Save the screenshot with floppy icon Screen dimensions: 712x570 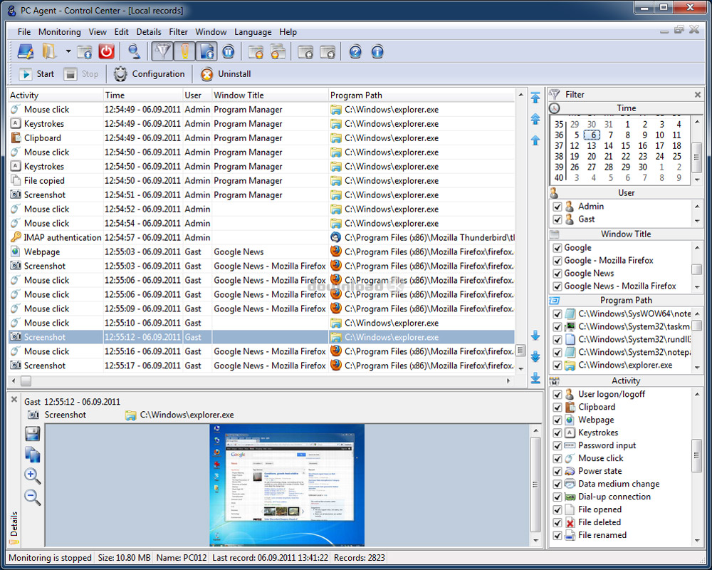(x=32, y=433)
